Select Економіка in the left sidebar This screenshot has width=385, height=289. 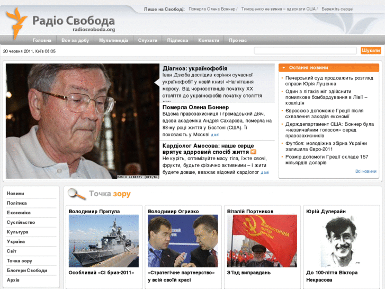(x=19, y=213)
